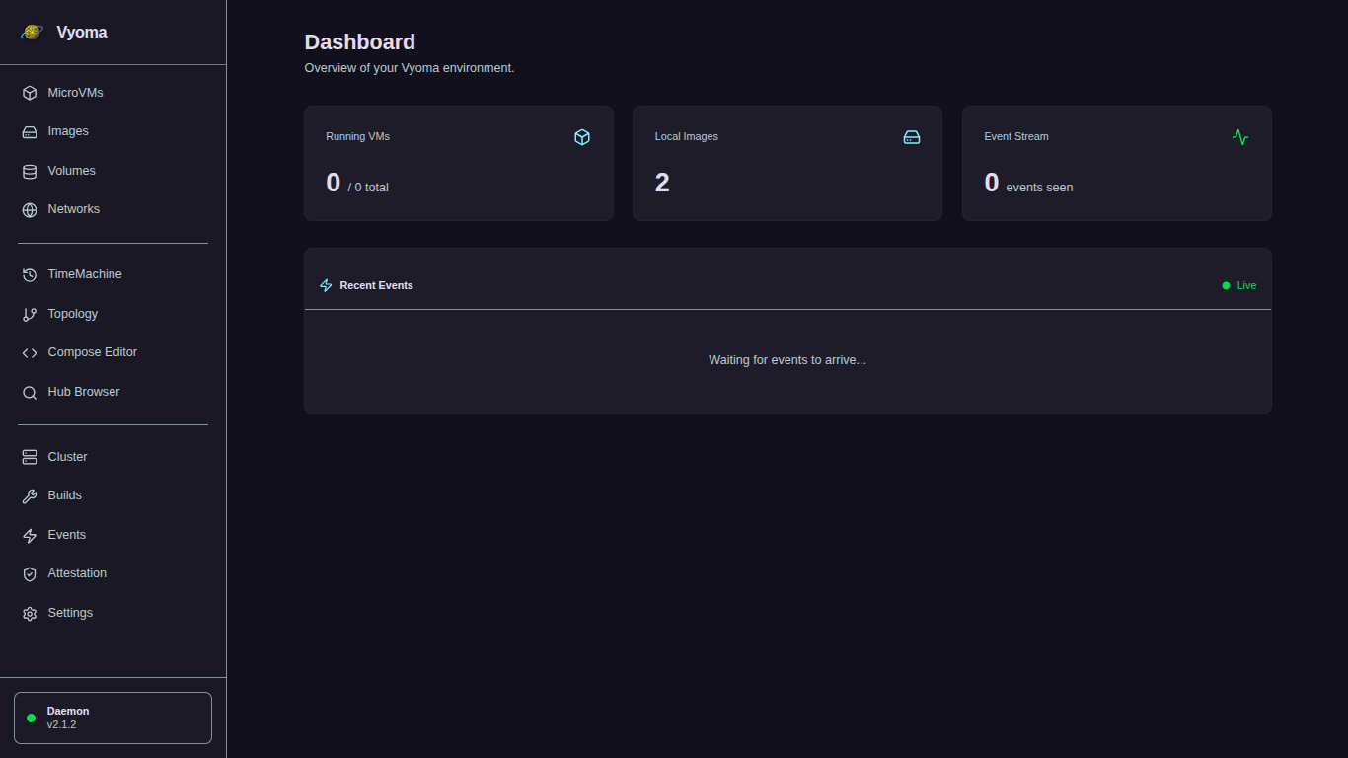Open TimeMachine from the sidebar
The height and width of the screenshot is (758, 1348).
click(112, 274)
